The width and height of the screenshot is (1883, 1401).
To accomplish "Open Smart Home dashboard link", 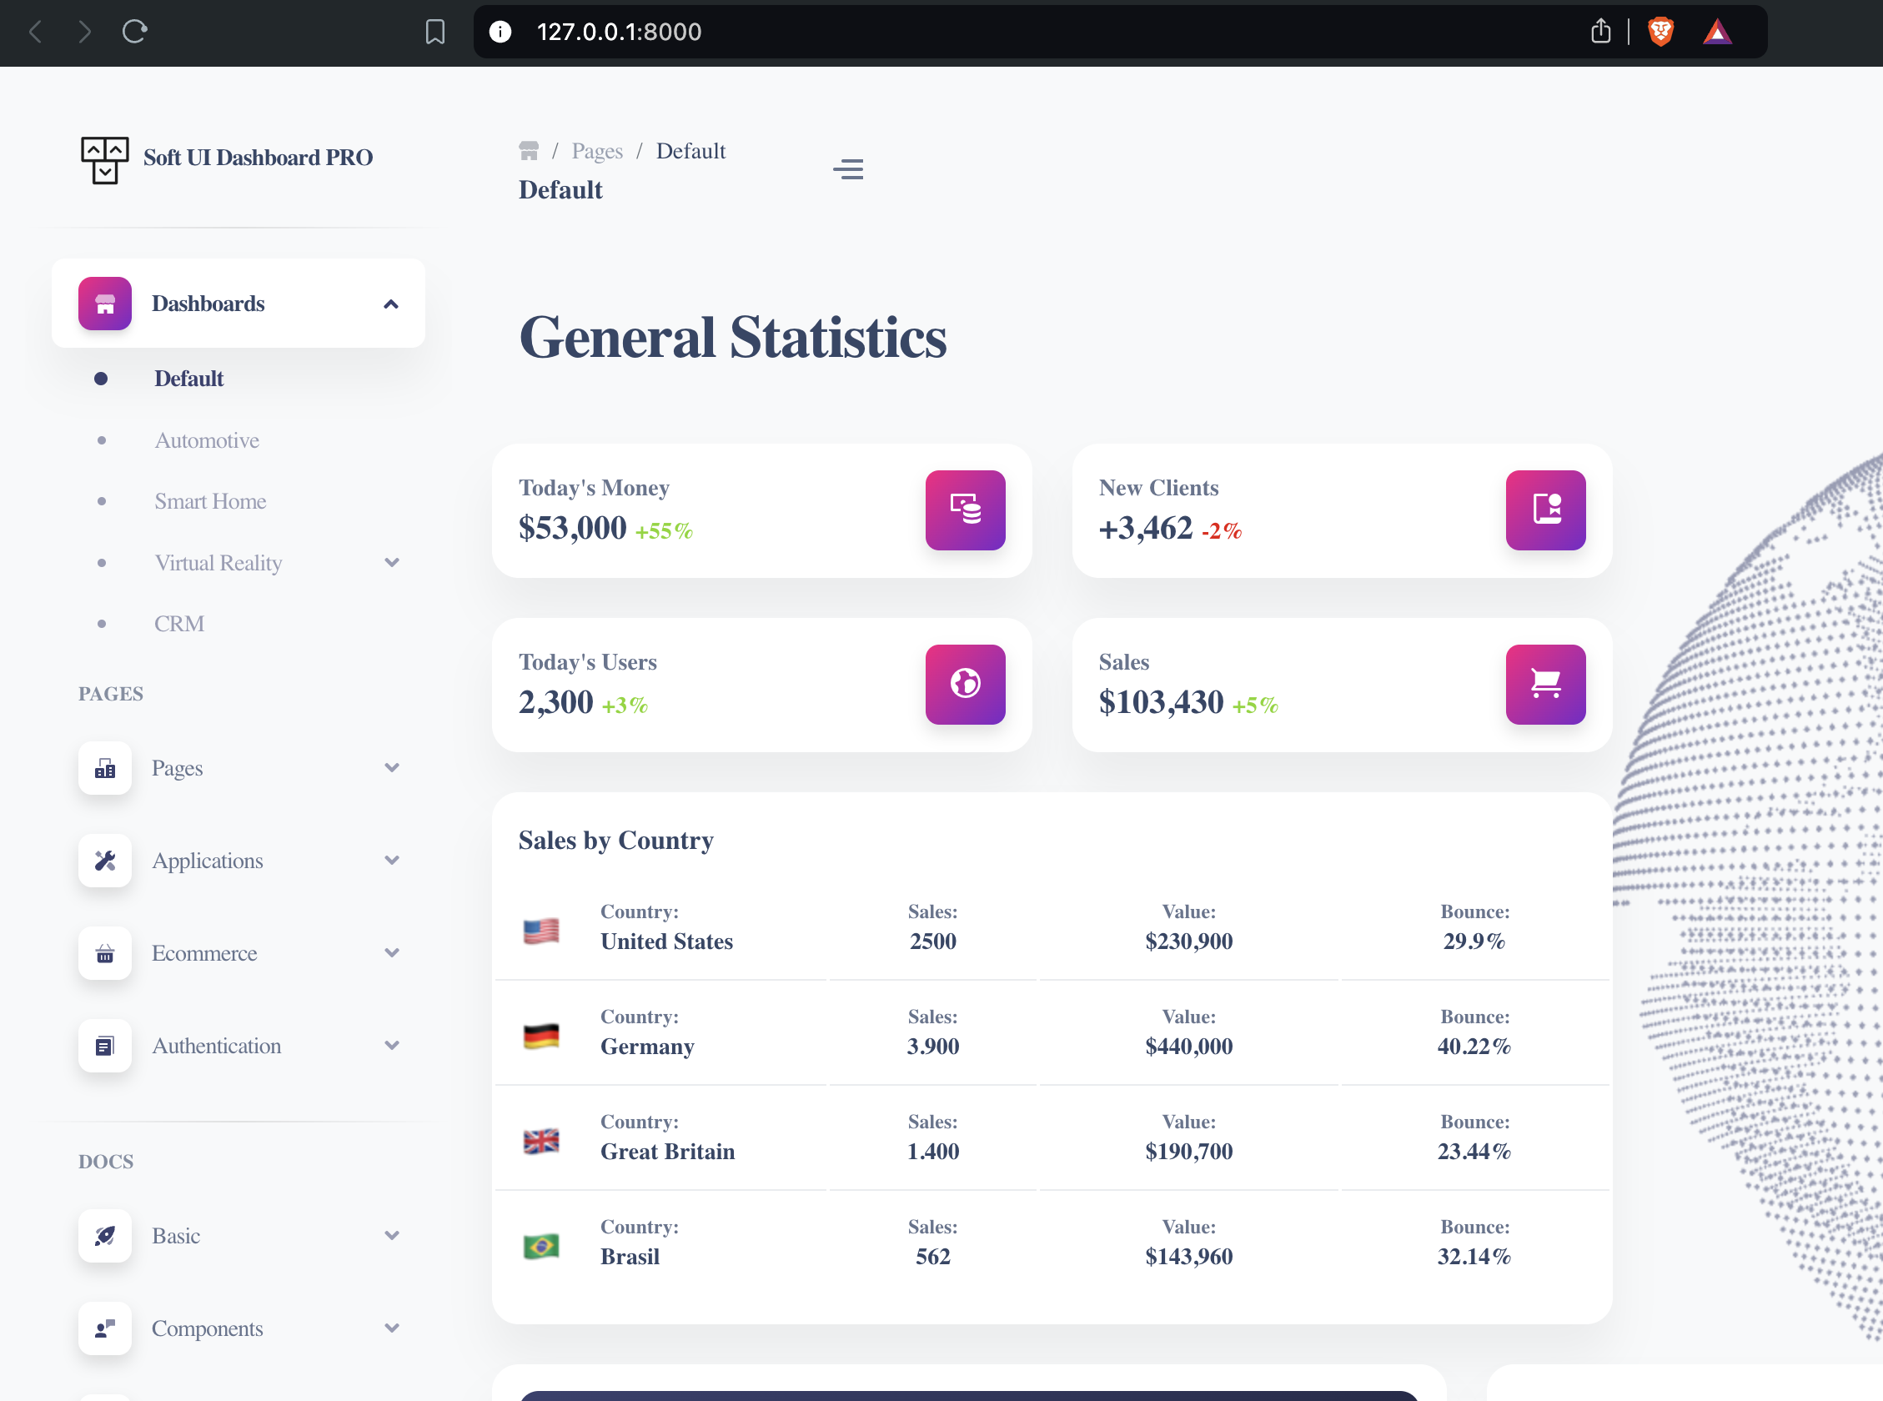I will pos(210,501).
